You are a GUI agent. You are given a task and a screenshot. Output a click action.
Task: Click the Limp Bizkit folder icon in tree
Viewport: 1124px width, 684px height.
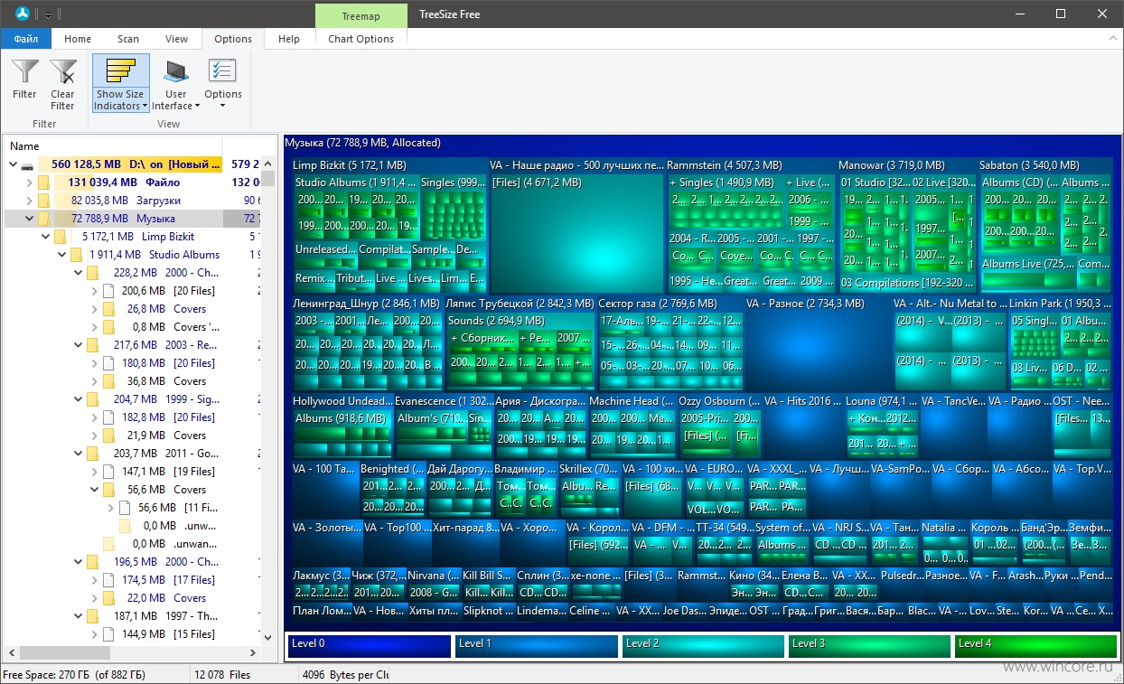point(61,237)
